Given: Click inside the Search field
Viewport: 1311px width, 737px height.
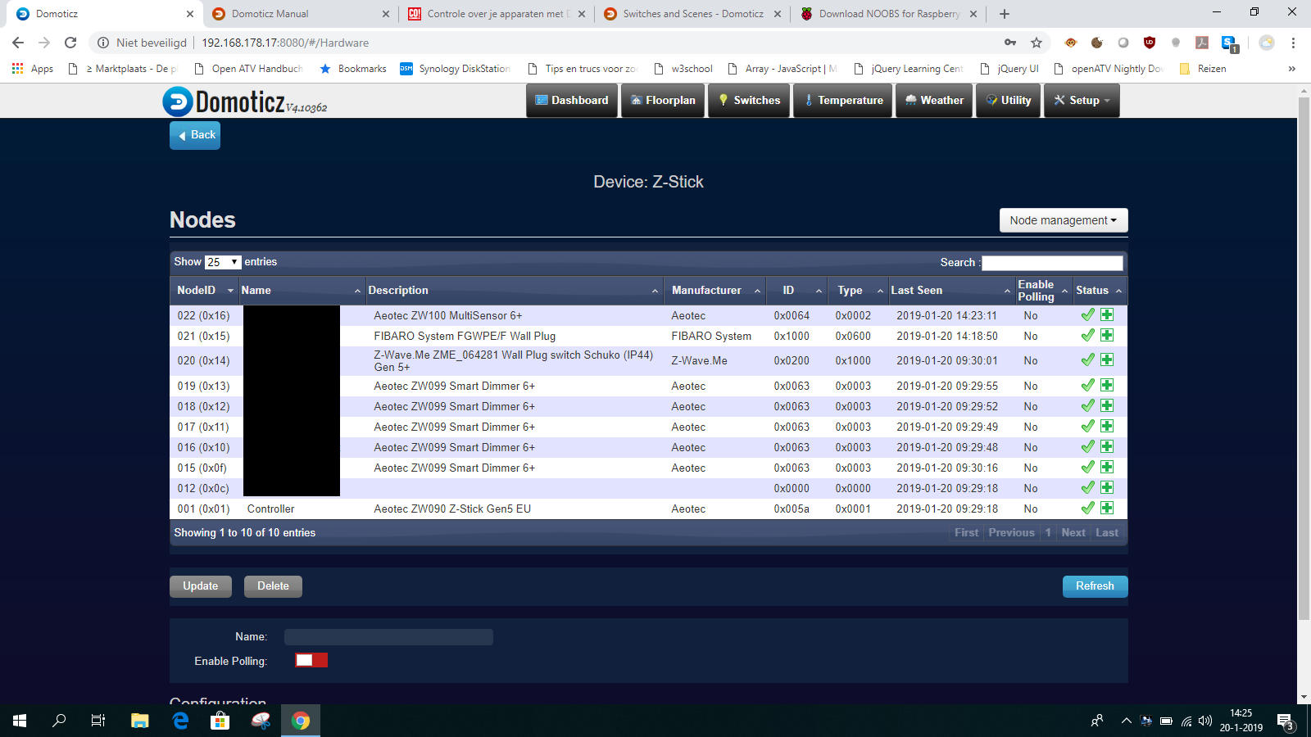Looking at the screenshot, I should click(x=1052, y=263).
